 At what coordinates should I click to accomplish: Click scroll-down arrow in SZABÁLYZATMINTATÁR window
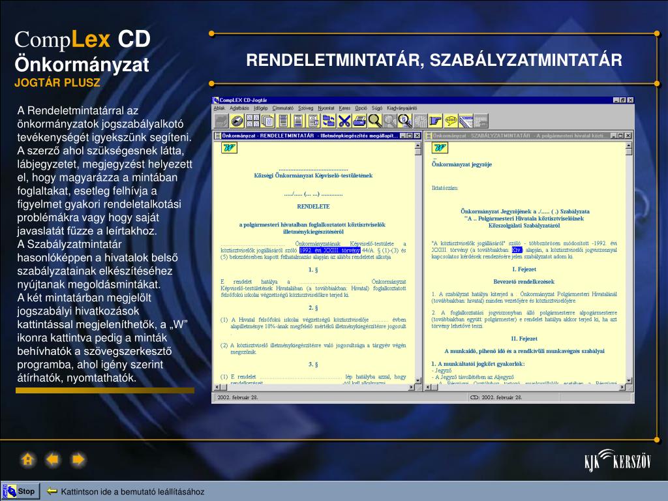[629, 380]
